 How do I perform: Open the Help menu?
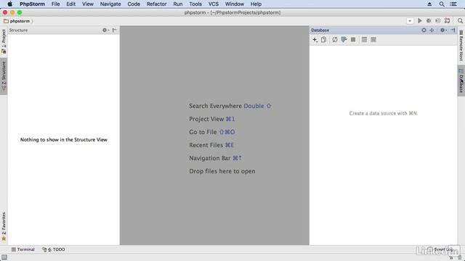click(x=256, y=4)
